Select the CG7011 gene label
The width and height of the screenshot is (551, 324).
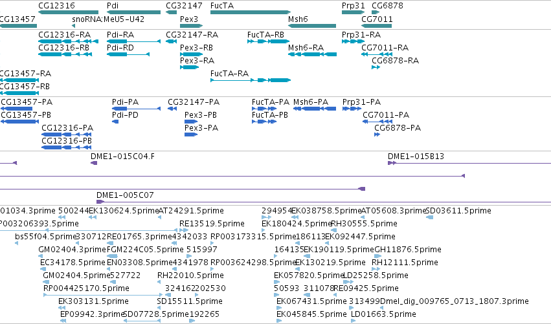point(377,19)
